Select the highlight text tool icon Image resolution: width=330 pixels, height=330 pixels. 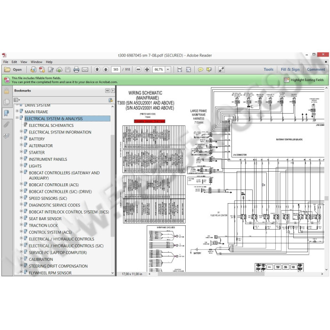[x=209, y=69]
